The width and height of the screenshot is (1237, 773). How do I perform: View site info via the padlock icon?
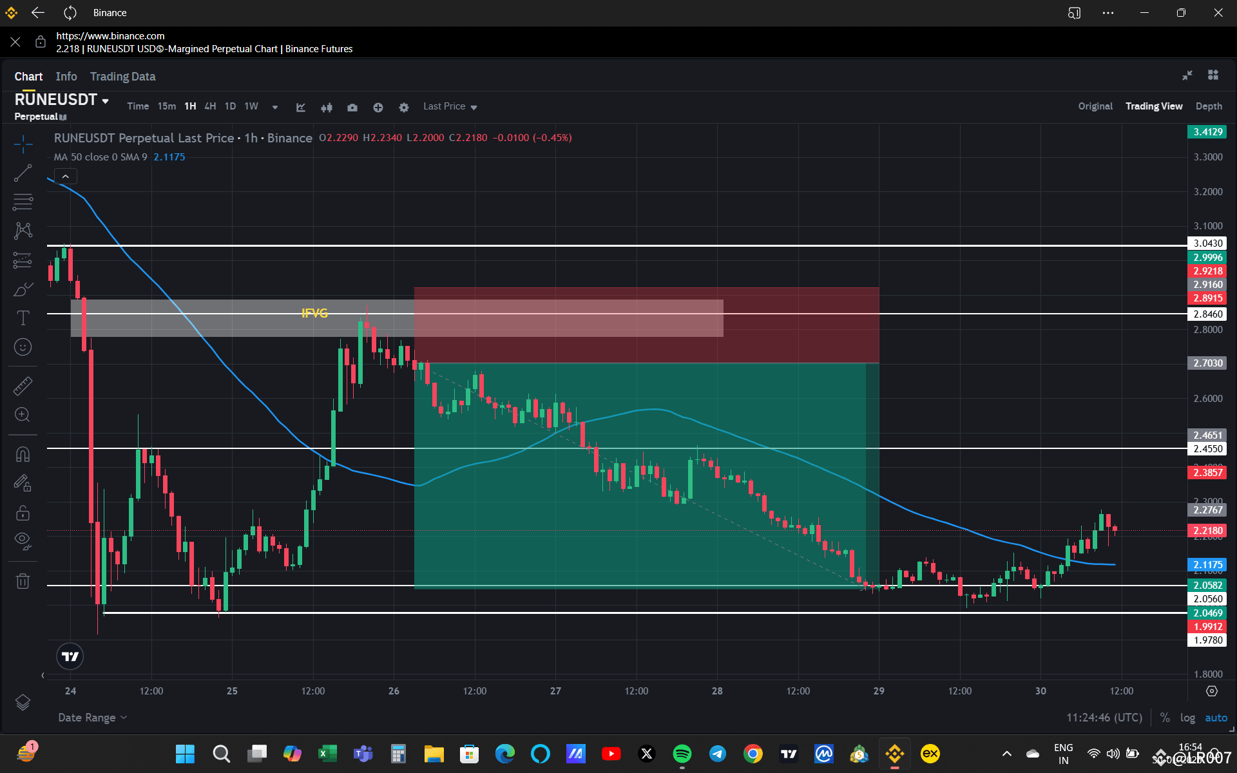click(41, 42)
